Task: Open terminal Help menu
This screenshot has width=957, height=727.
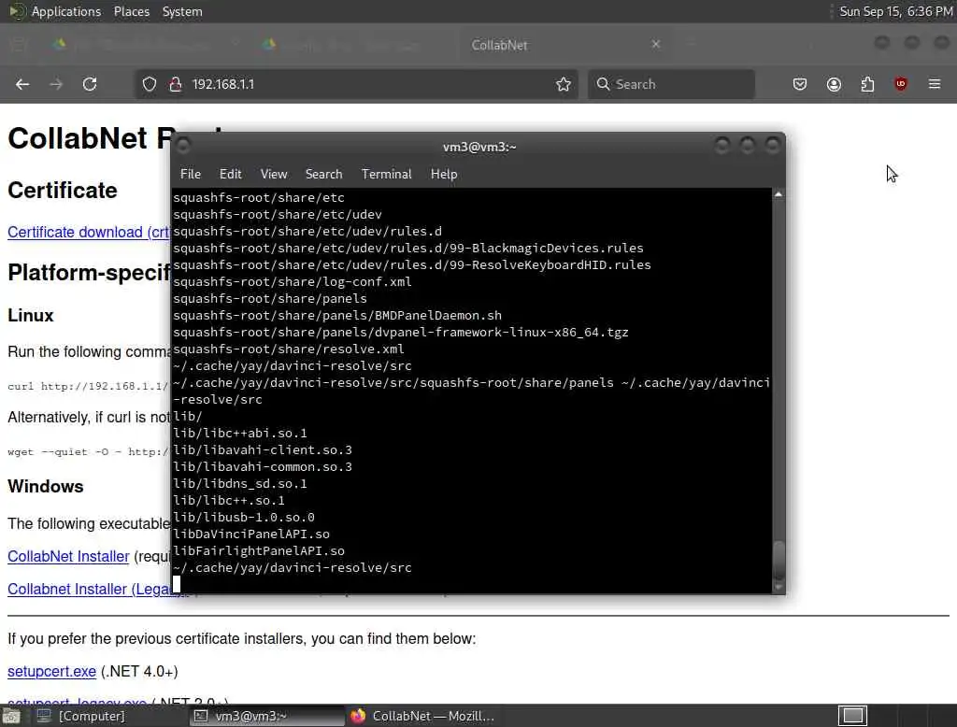Action: 444,175
